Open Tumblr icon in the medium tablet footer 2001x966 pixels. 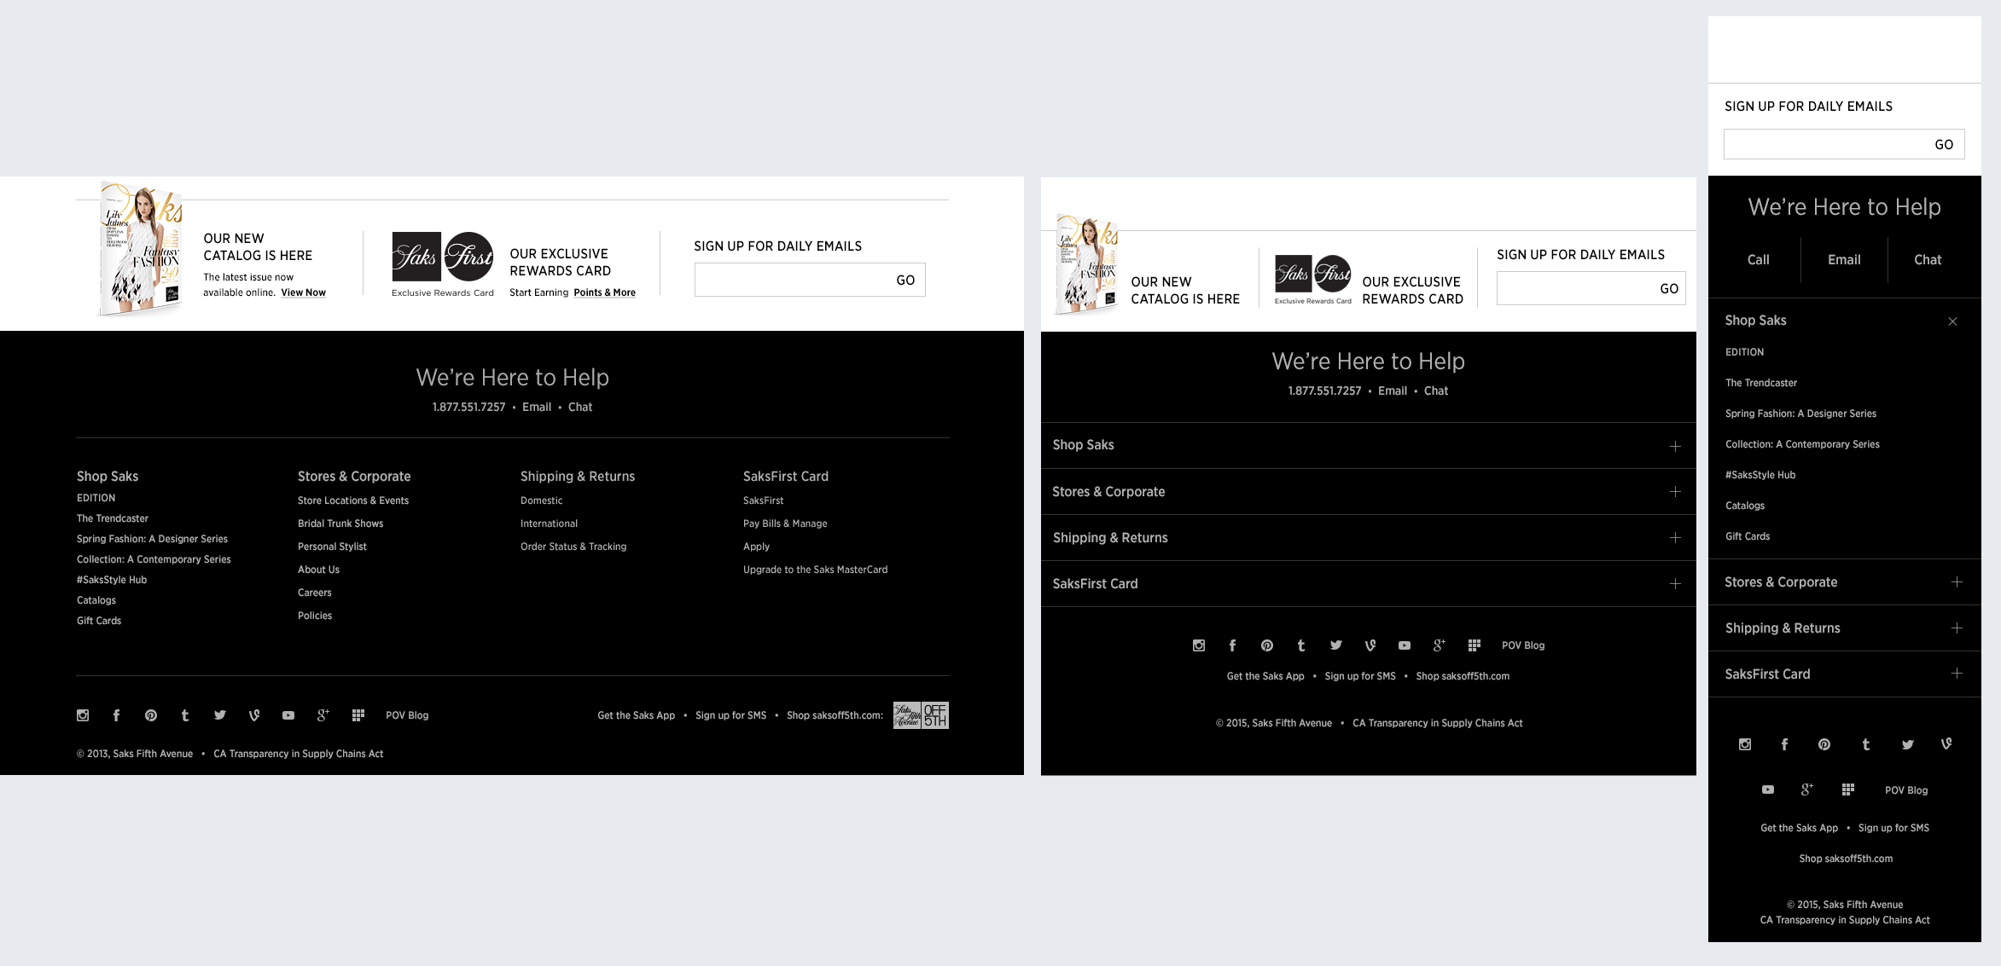(1301, 645)
